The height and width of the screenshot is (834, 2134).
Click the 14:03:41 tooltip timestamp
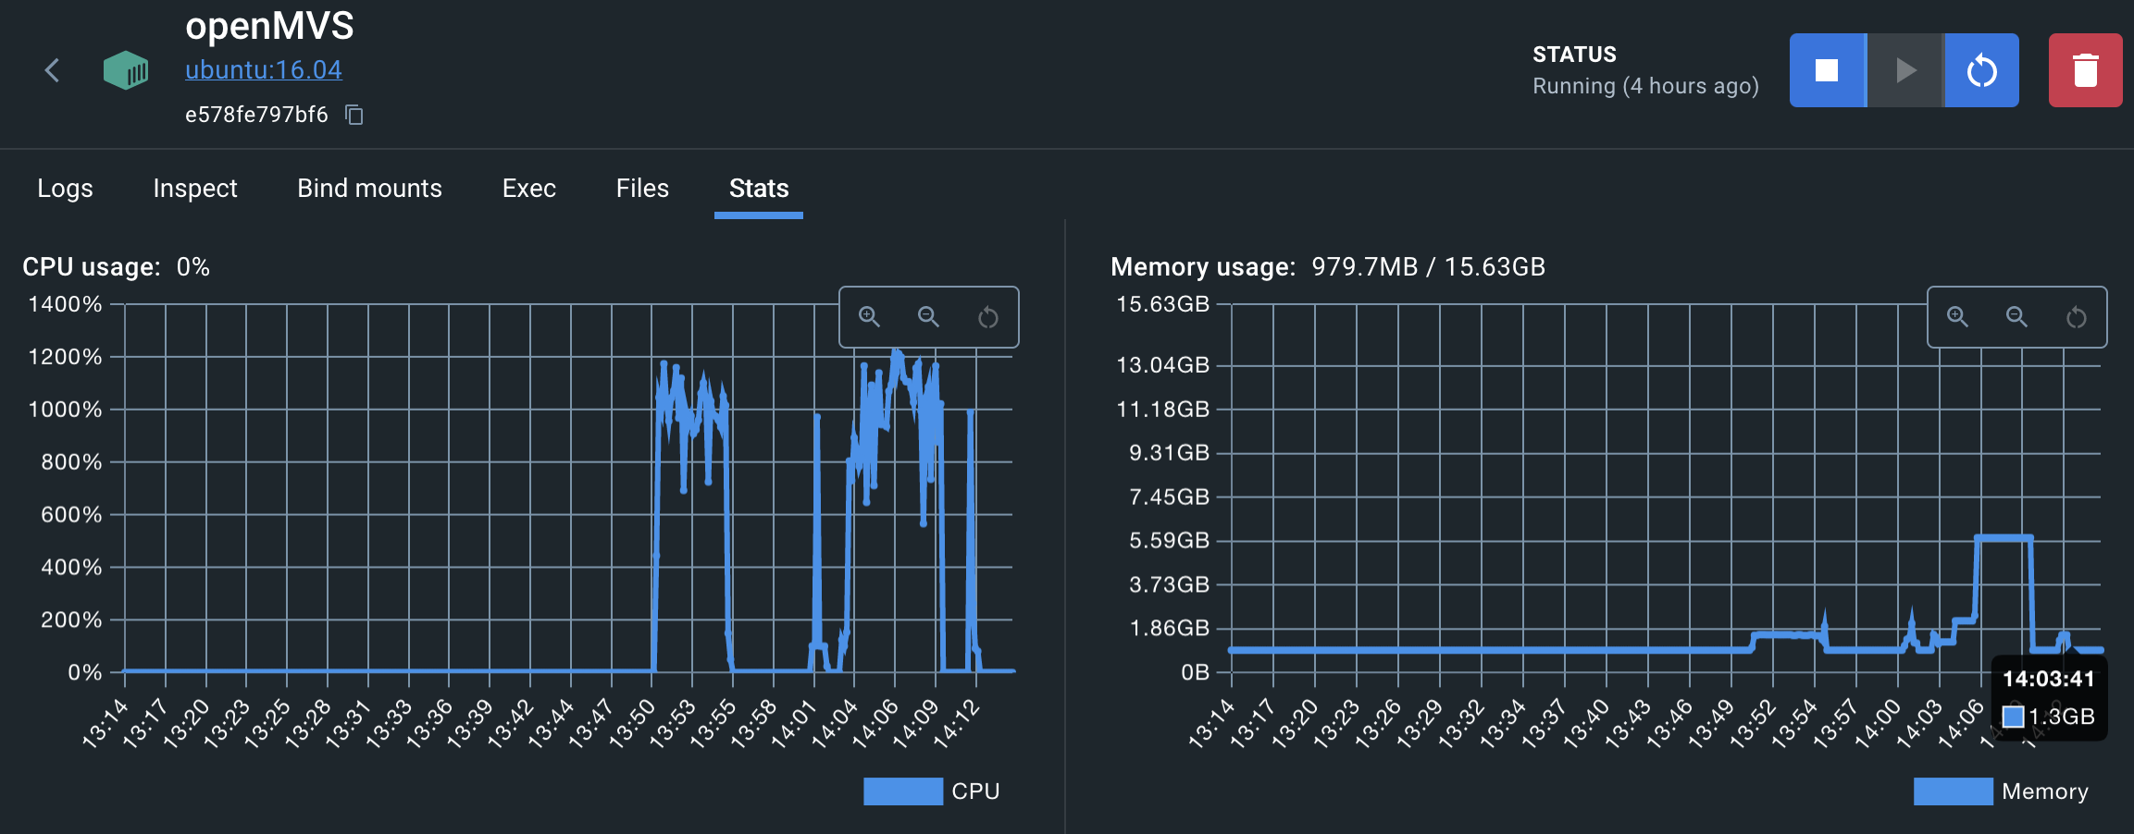[2049, 679]
